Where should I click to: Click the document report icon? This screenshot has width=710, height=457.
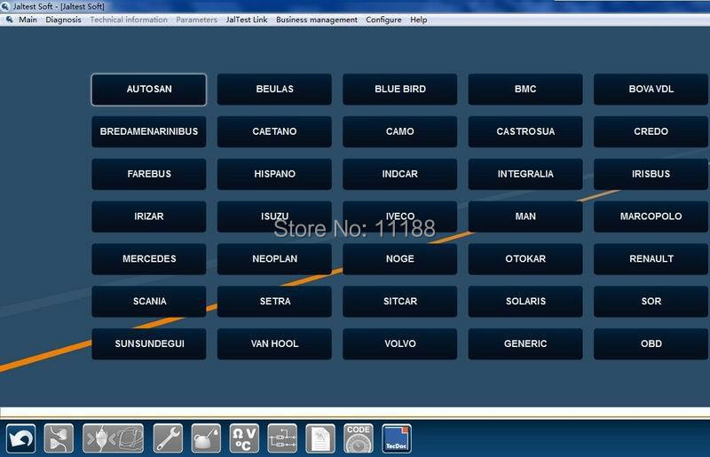point(320,438)
